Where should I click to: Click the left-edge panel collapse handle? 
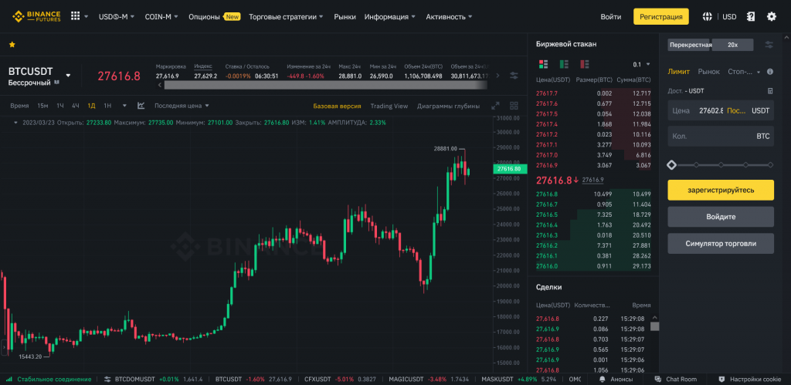coord(3,348)
